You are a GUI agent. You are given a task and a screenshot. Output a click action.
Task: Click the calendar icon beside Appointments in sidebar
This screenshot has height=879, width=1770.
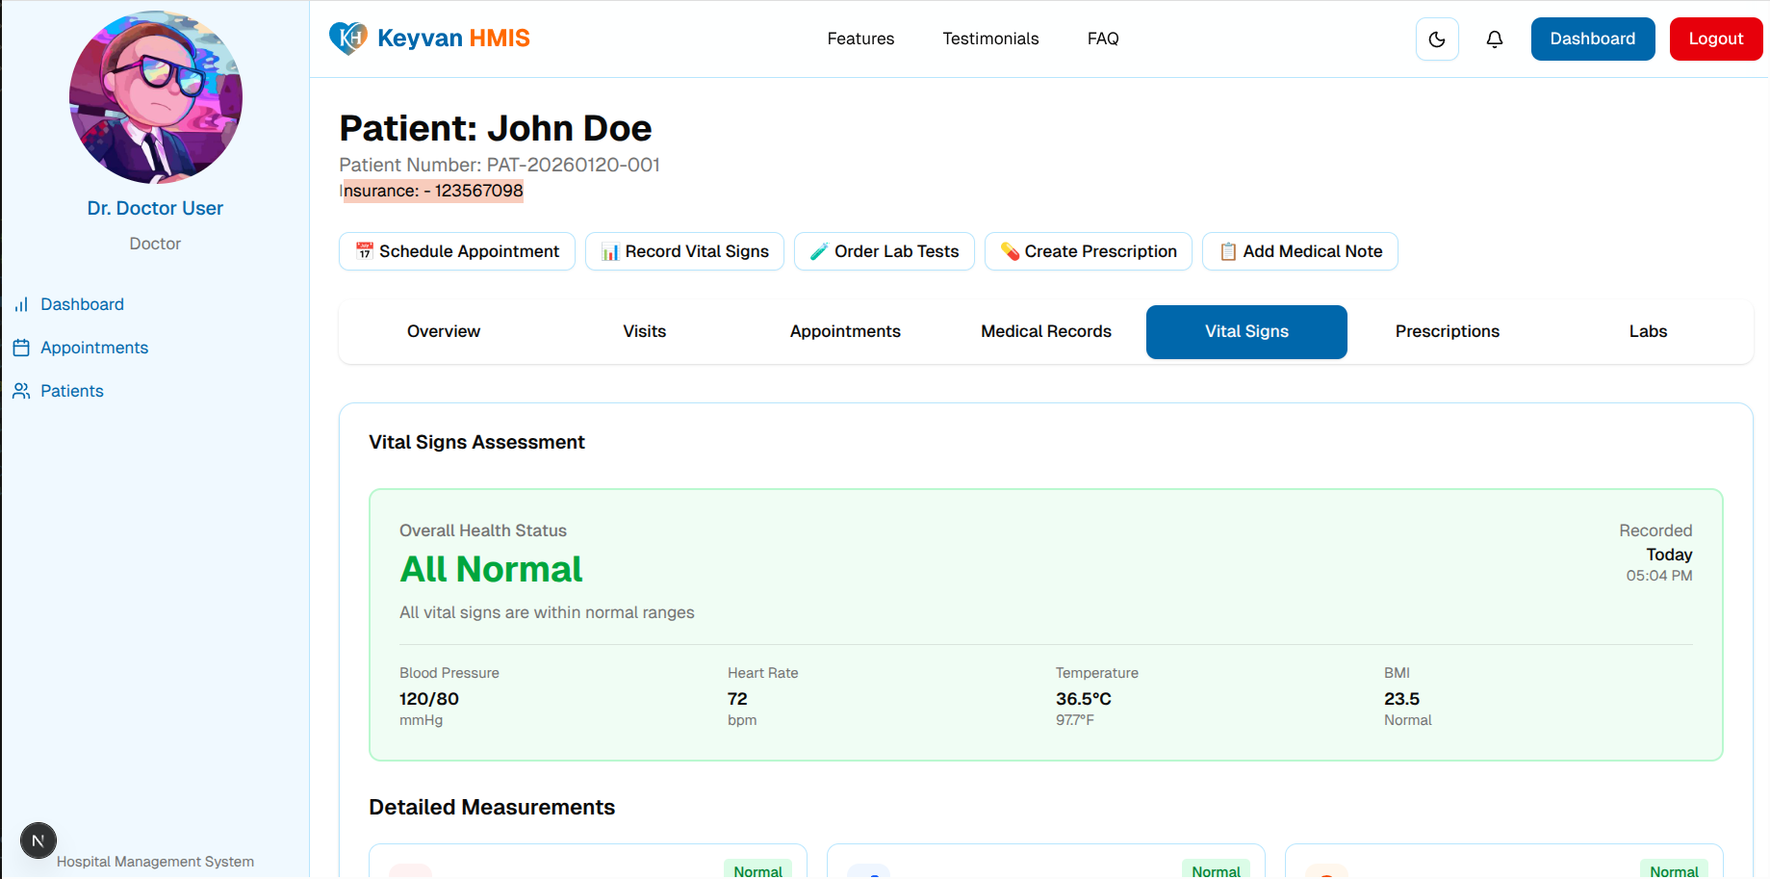[x=21, y=347]
